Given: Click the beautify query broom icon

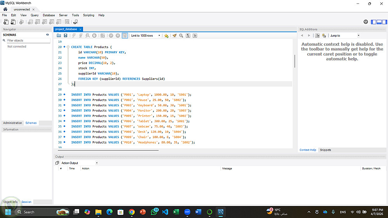Looking at the screenshot, I should (174, 36).
